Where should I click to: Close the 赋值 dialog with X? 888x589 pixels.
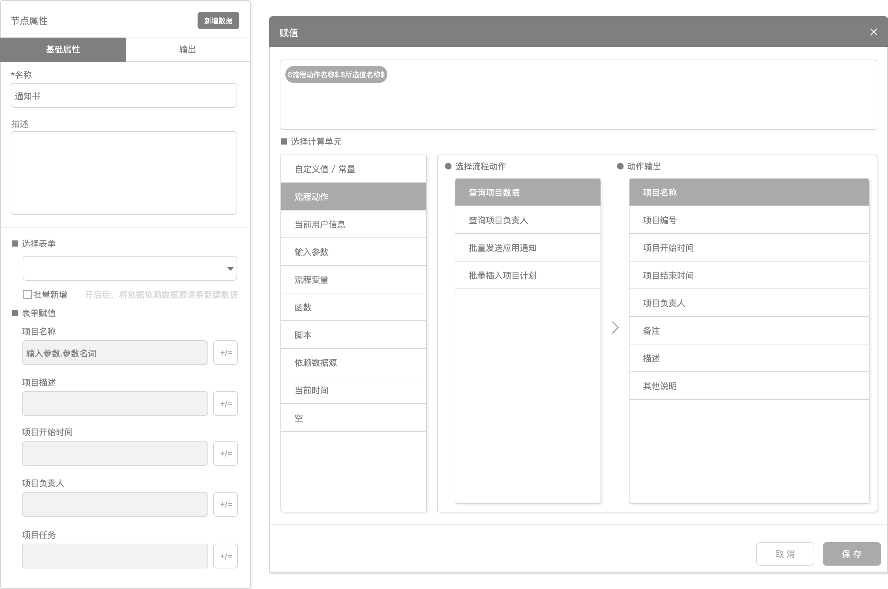tap(873, 32)
